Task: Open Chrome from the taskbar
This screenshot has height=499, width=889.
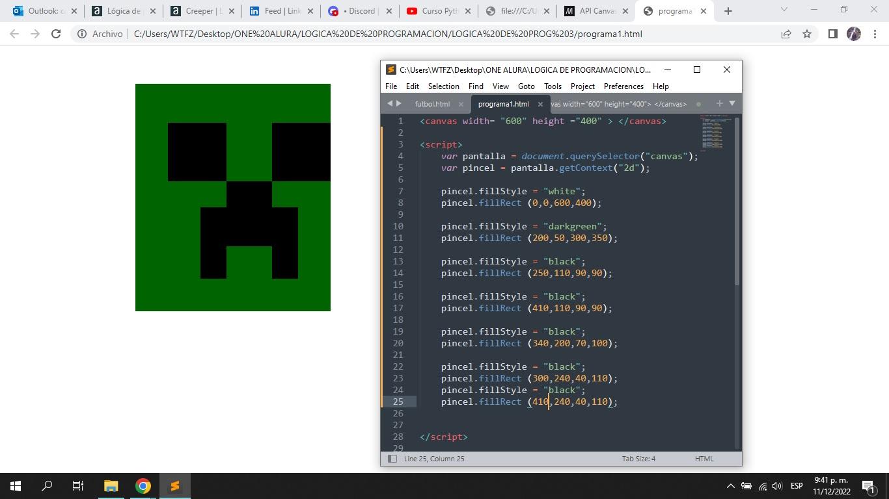Action: pos(143,486)
